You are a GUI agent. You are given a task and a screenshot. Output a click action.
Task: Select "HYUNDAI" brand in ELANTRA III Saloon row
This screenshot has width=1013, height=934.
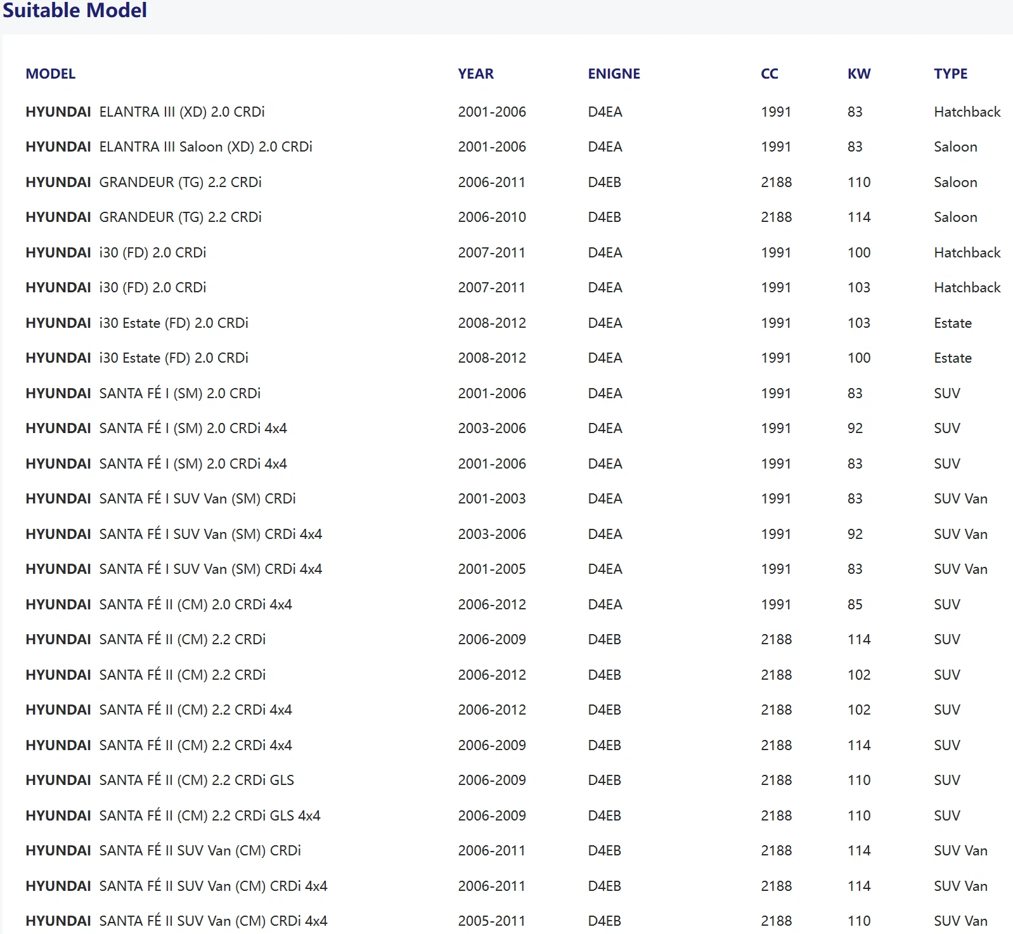(x=58, y=147)
